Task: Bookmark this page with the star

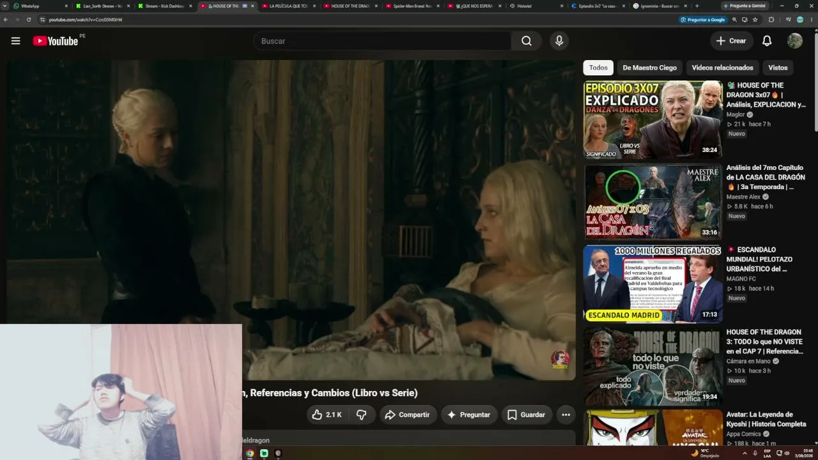Action: 755,20
